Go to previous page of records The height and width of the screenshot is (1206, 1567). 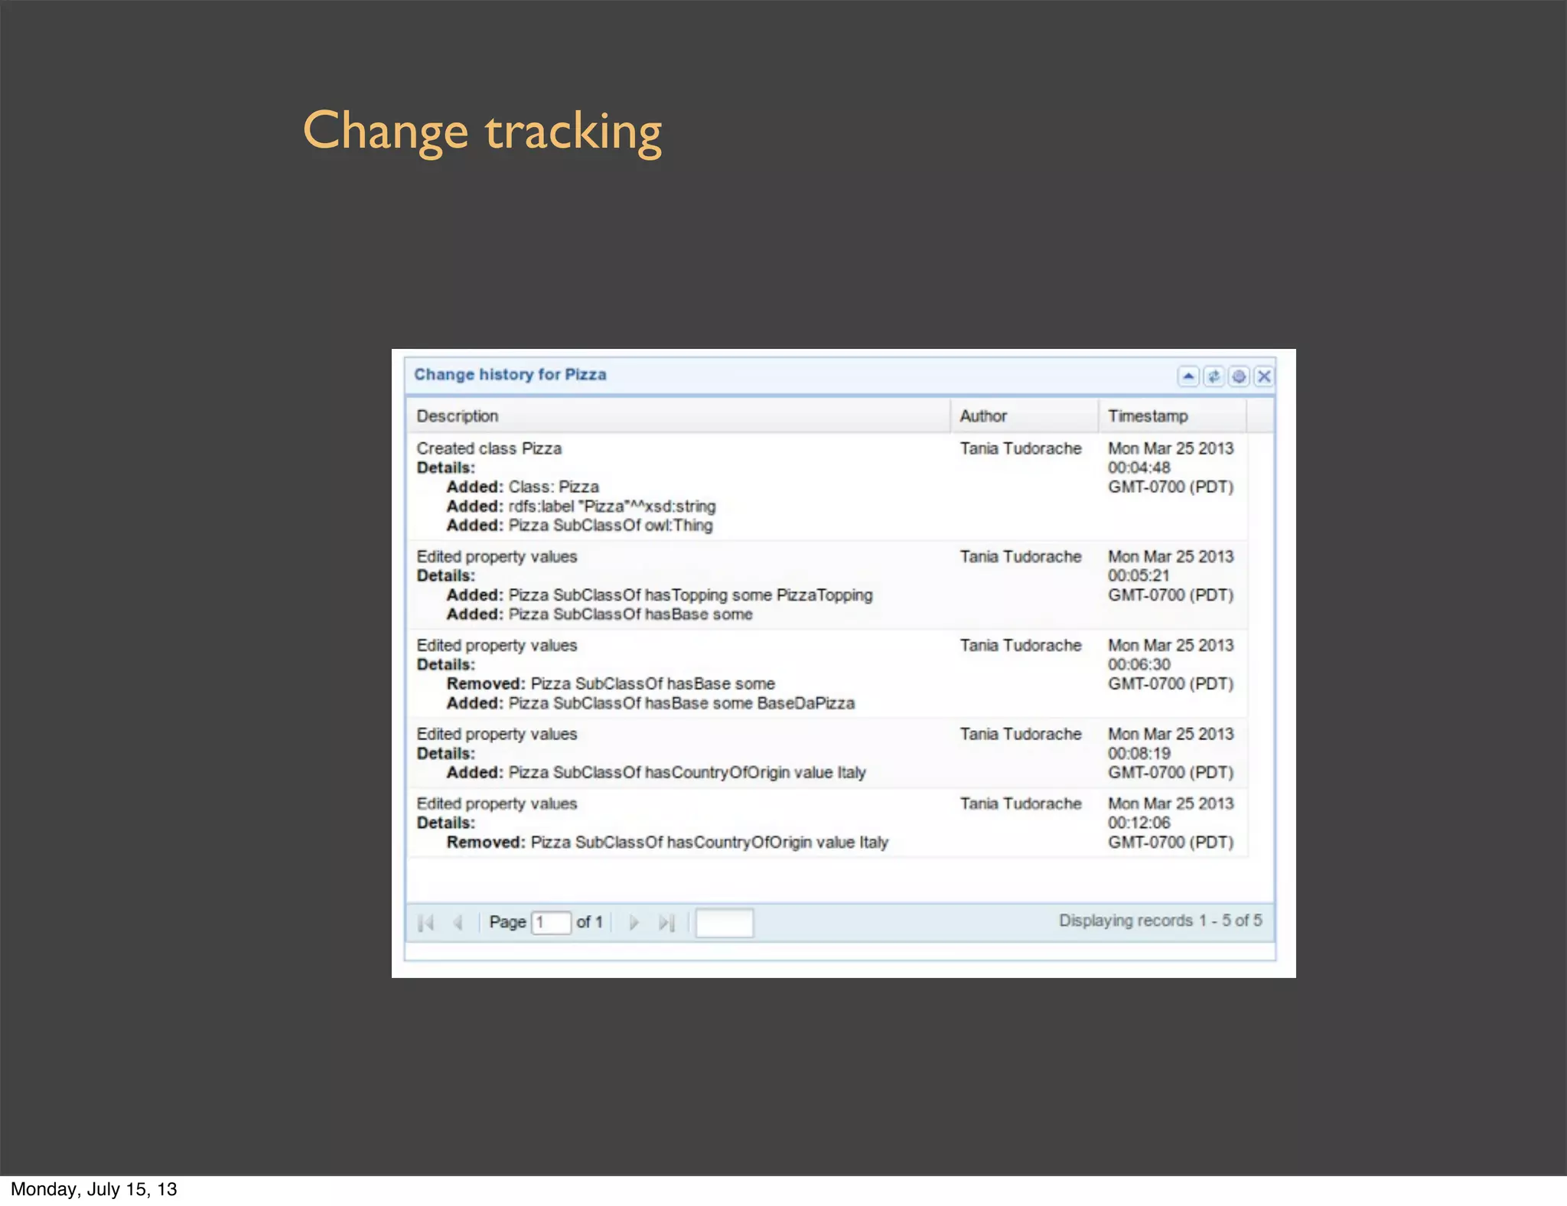(x=458, y=923)
